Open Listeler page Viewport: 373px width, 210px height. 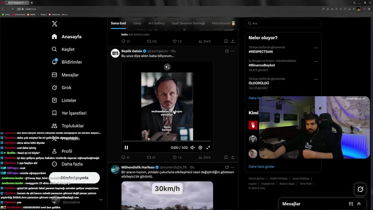(x=64, y=100)
